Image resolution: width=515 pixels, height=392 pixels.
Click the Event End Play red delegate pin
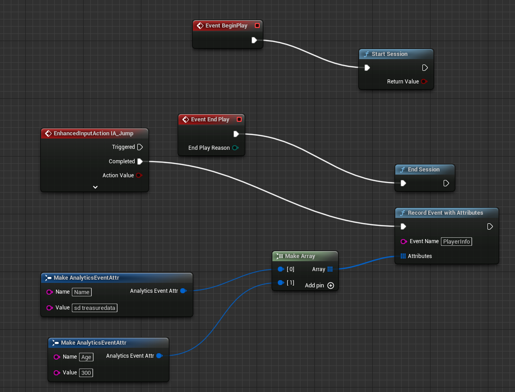[x=239, y=120]
